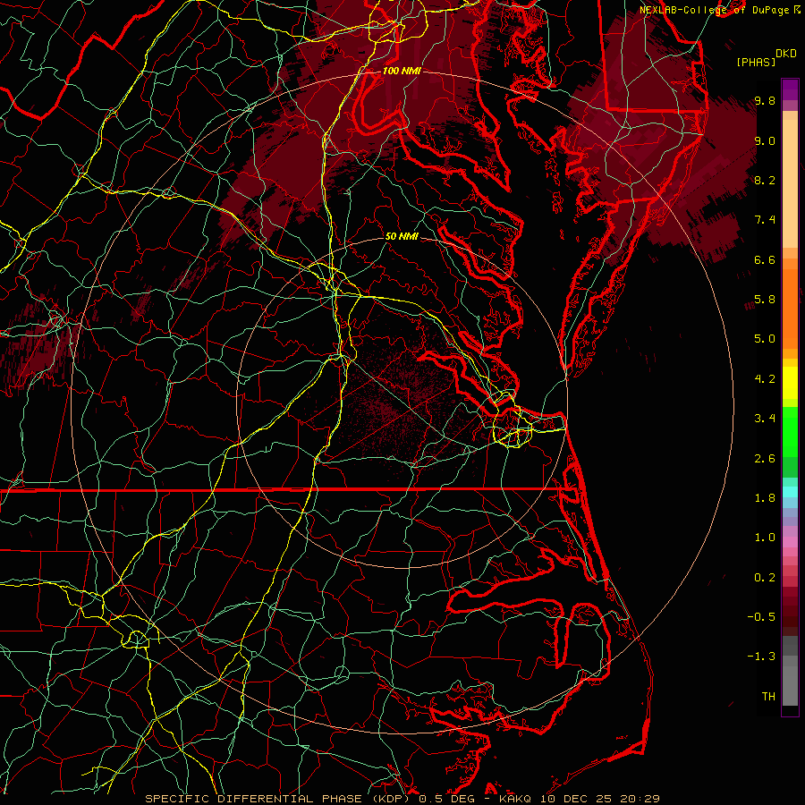Pick the orange band of color bar

[790, 308]
